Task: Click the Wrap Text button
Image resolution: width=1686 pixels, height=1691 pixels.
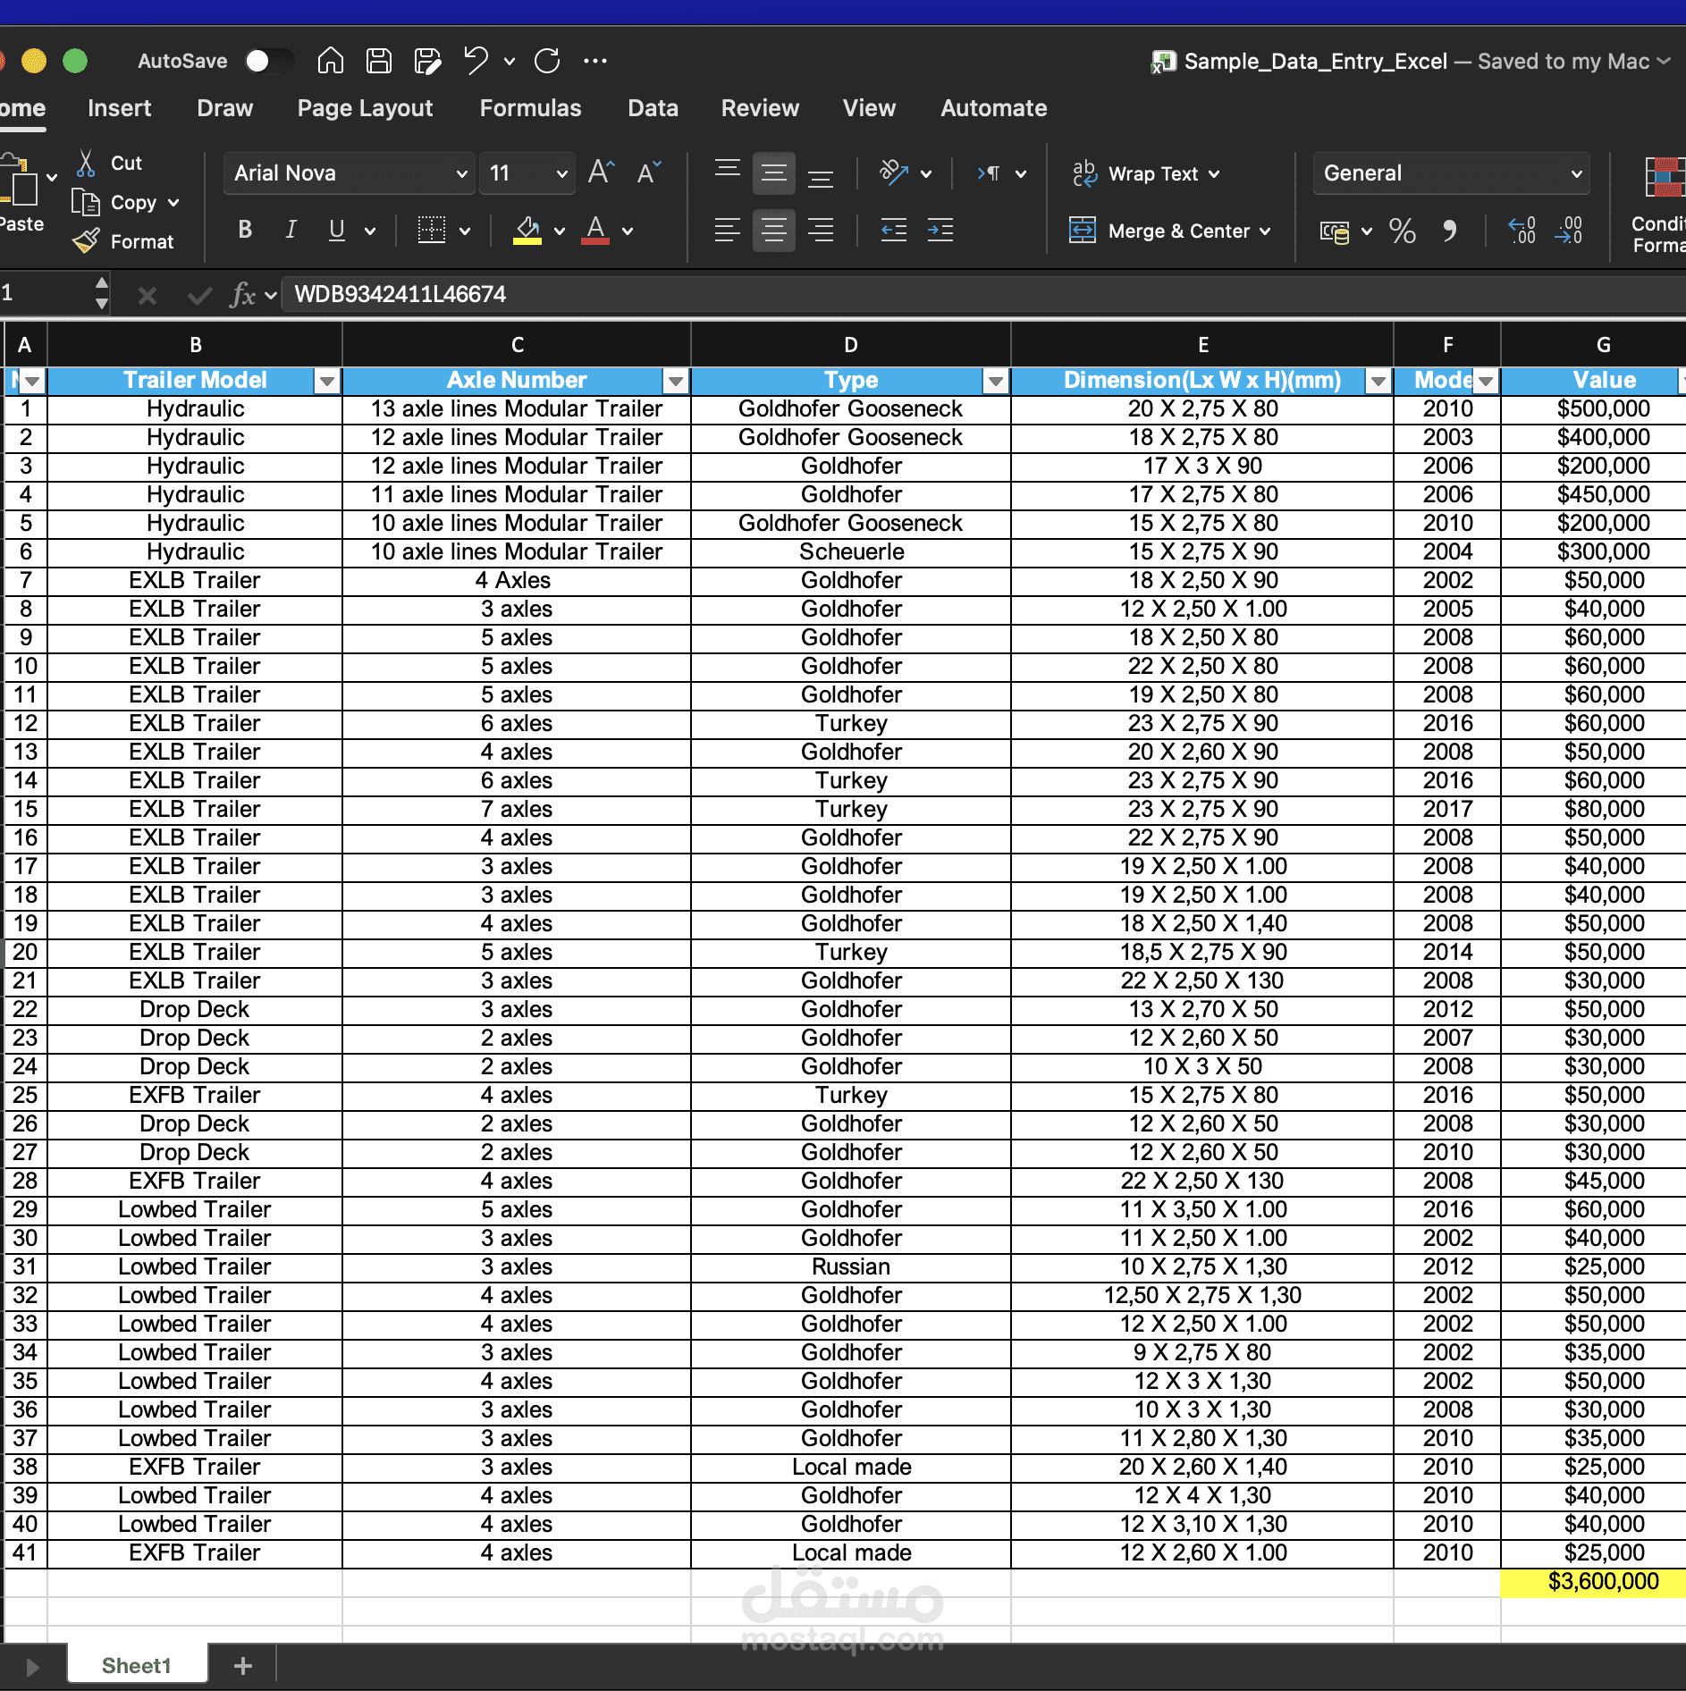Action: click(1136, 173)
